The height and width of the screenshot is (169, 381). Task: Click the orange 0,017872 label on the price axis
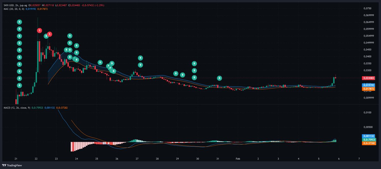[369, 89]
